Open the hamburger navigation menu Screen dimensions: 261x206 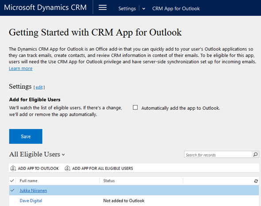[103, 7]
